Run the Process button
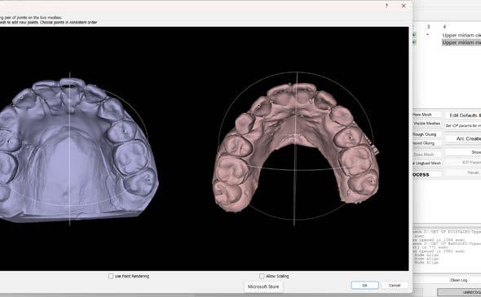The image size is (481, 297). (x=427, y=174)
